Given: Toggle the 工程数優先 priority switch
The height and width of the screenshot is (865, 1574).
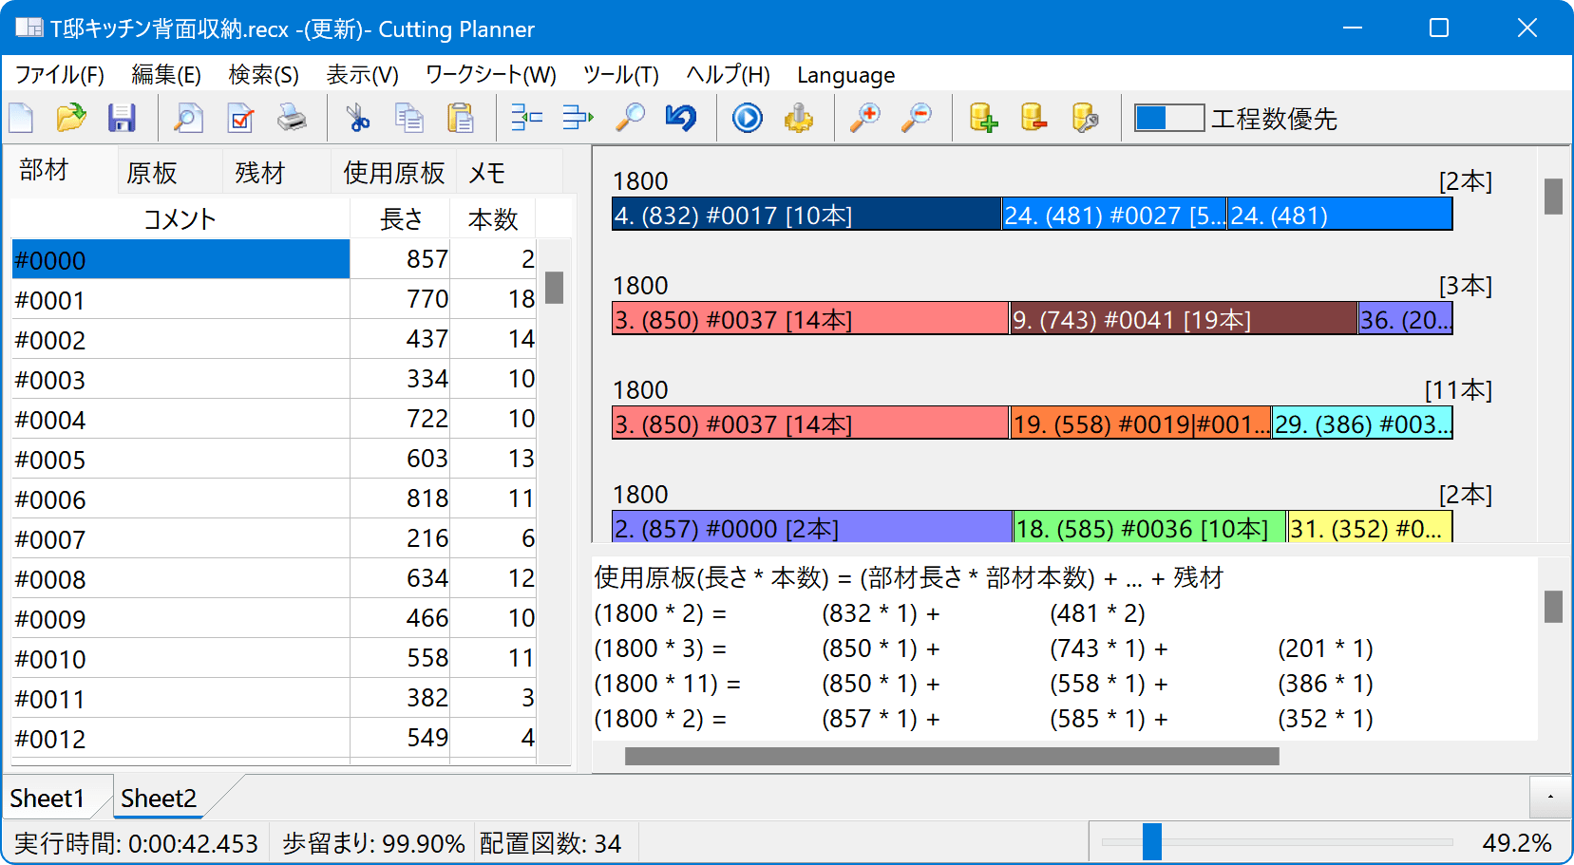Looking at the screenshot, I should pos(1169,119).
